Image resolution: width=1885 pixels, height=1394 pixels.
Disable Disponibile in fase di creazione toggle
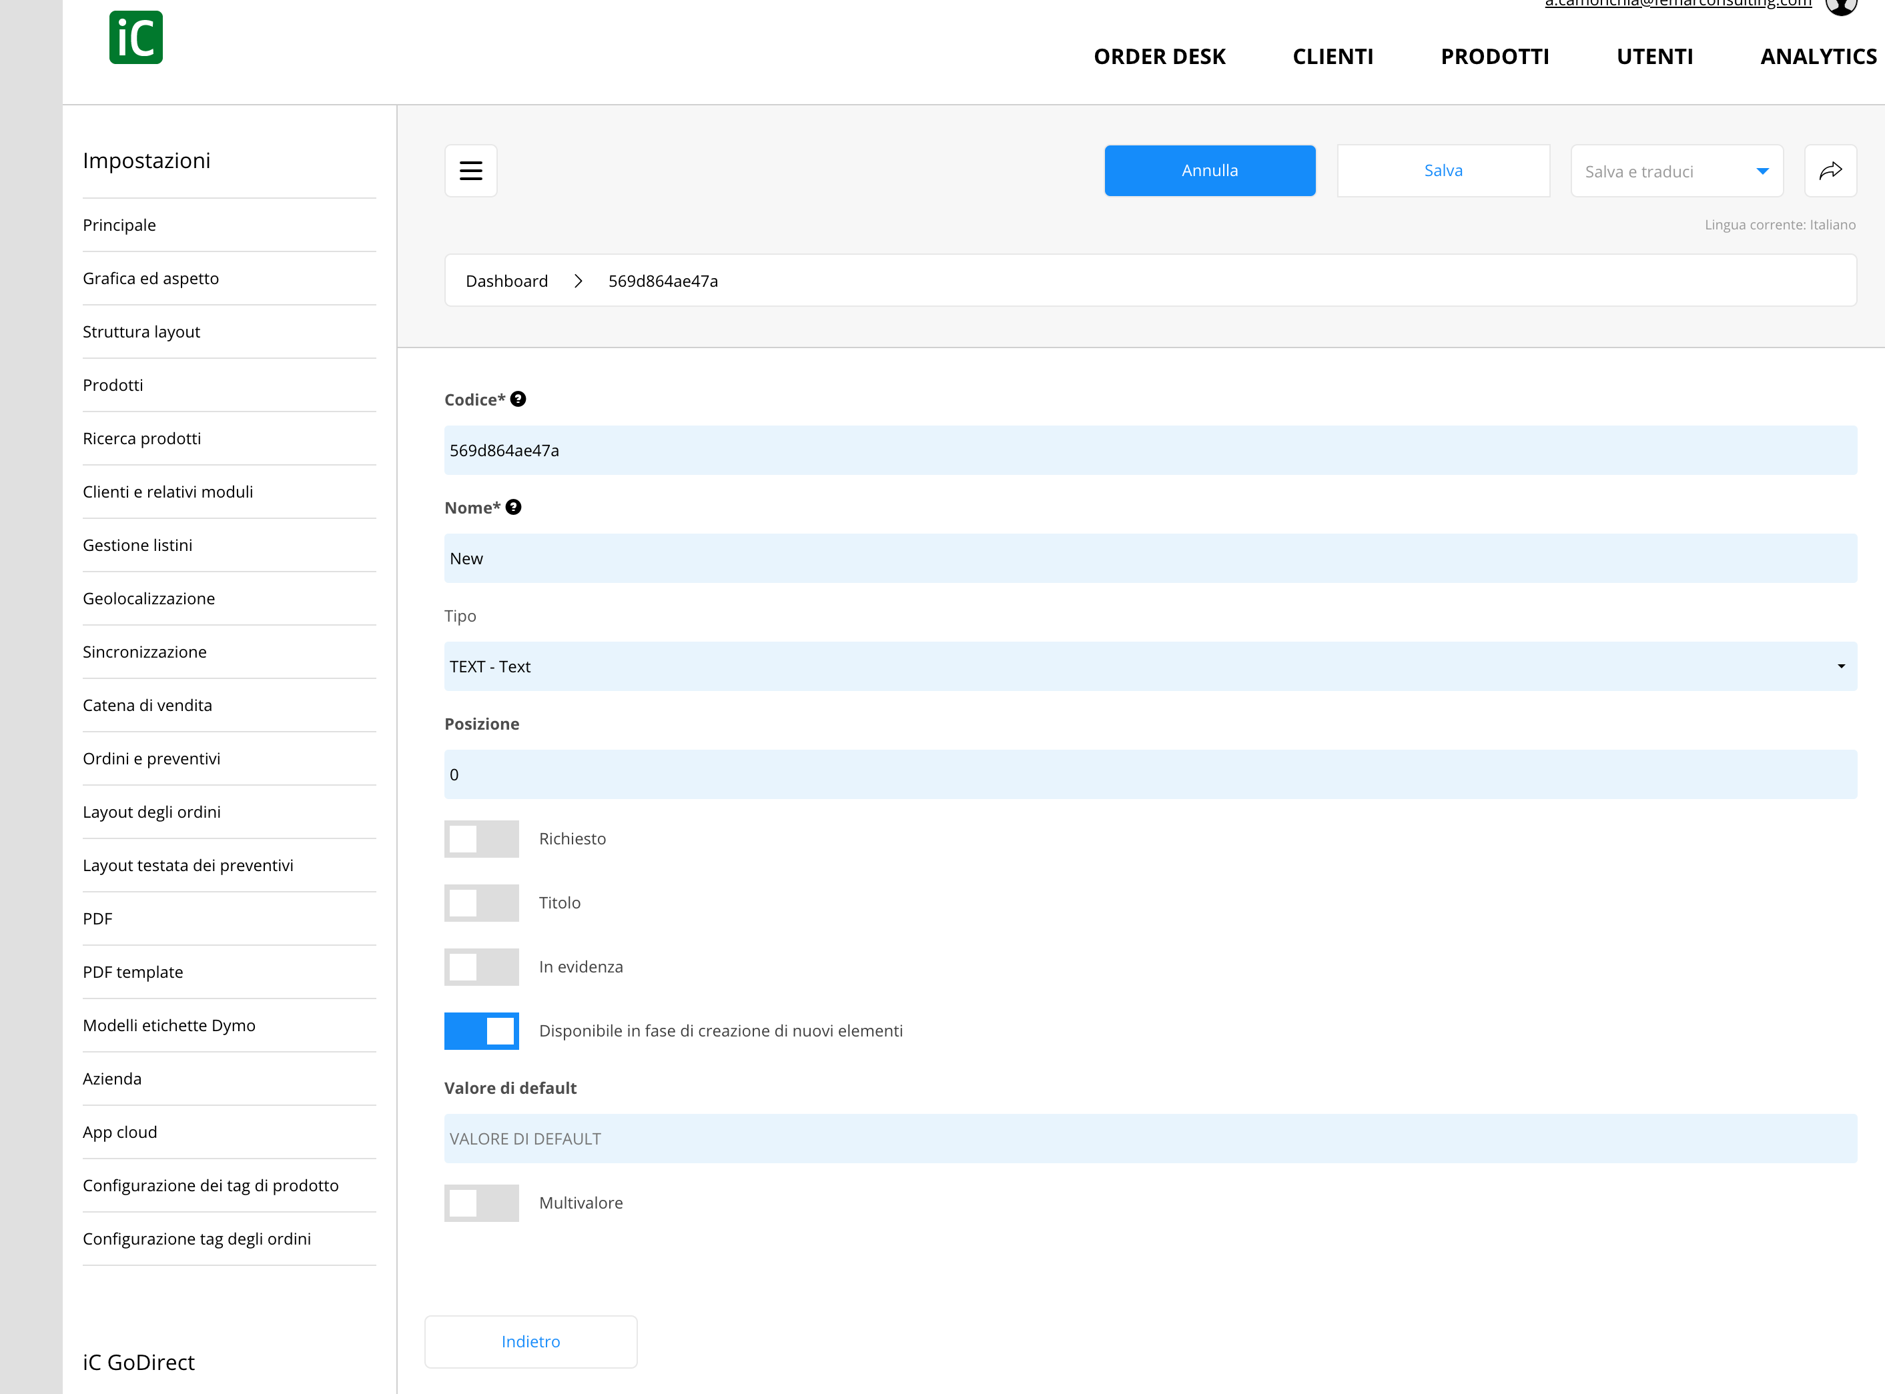(x=481, y=1031)
